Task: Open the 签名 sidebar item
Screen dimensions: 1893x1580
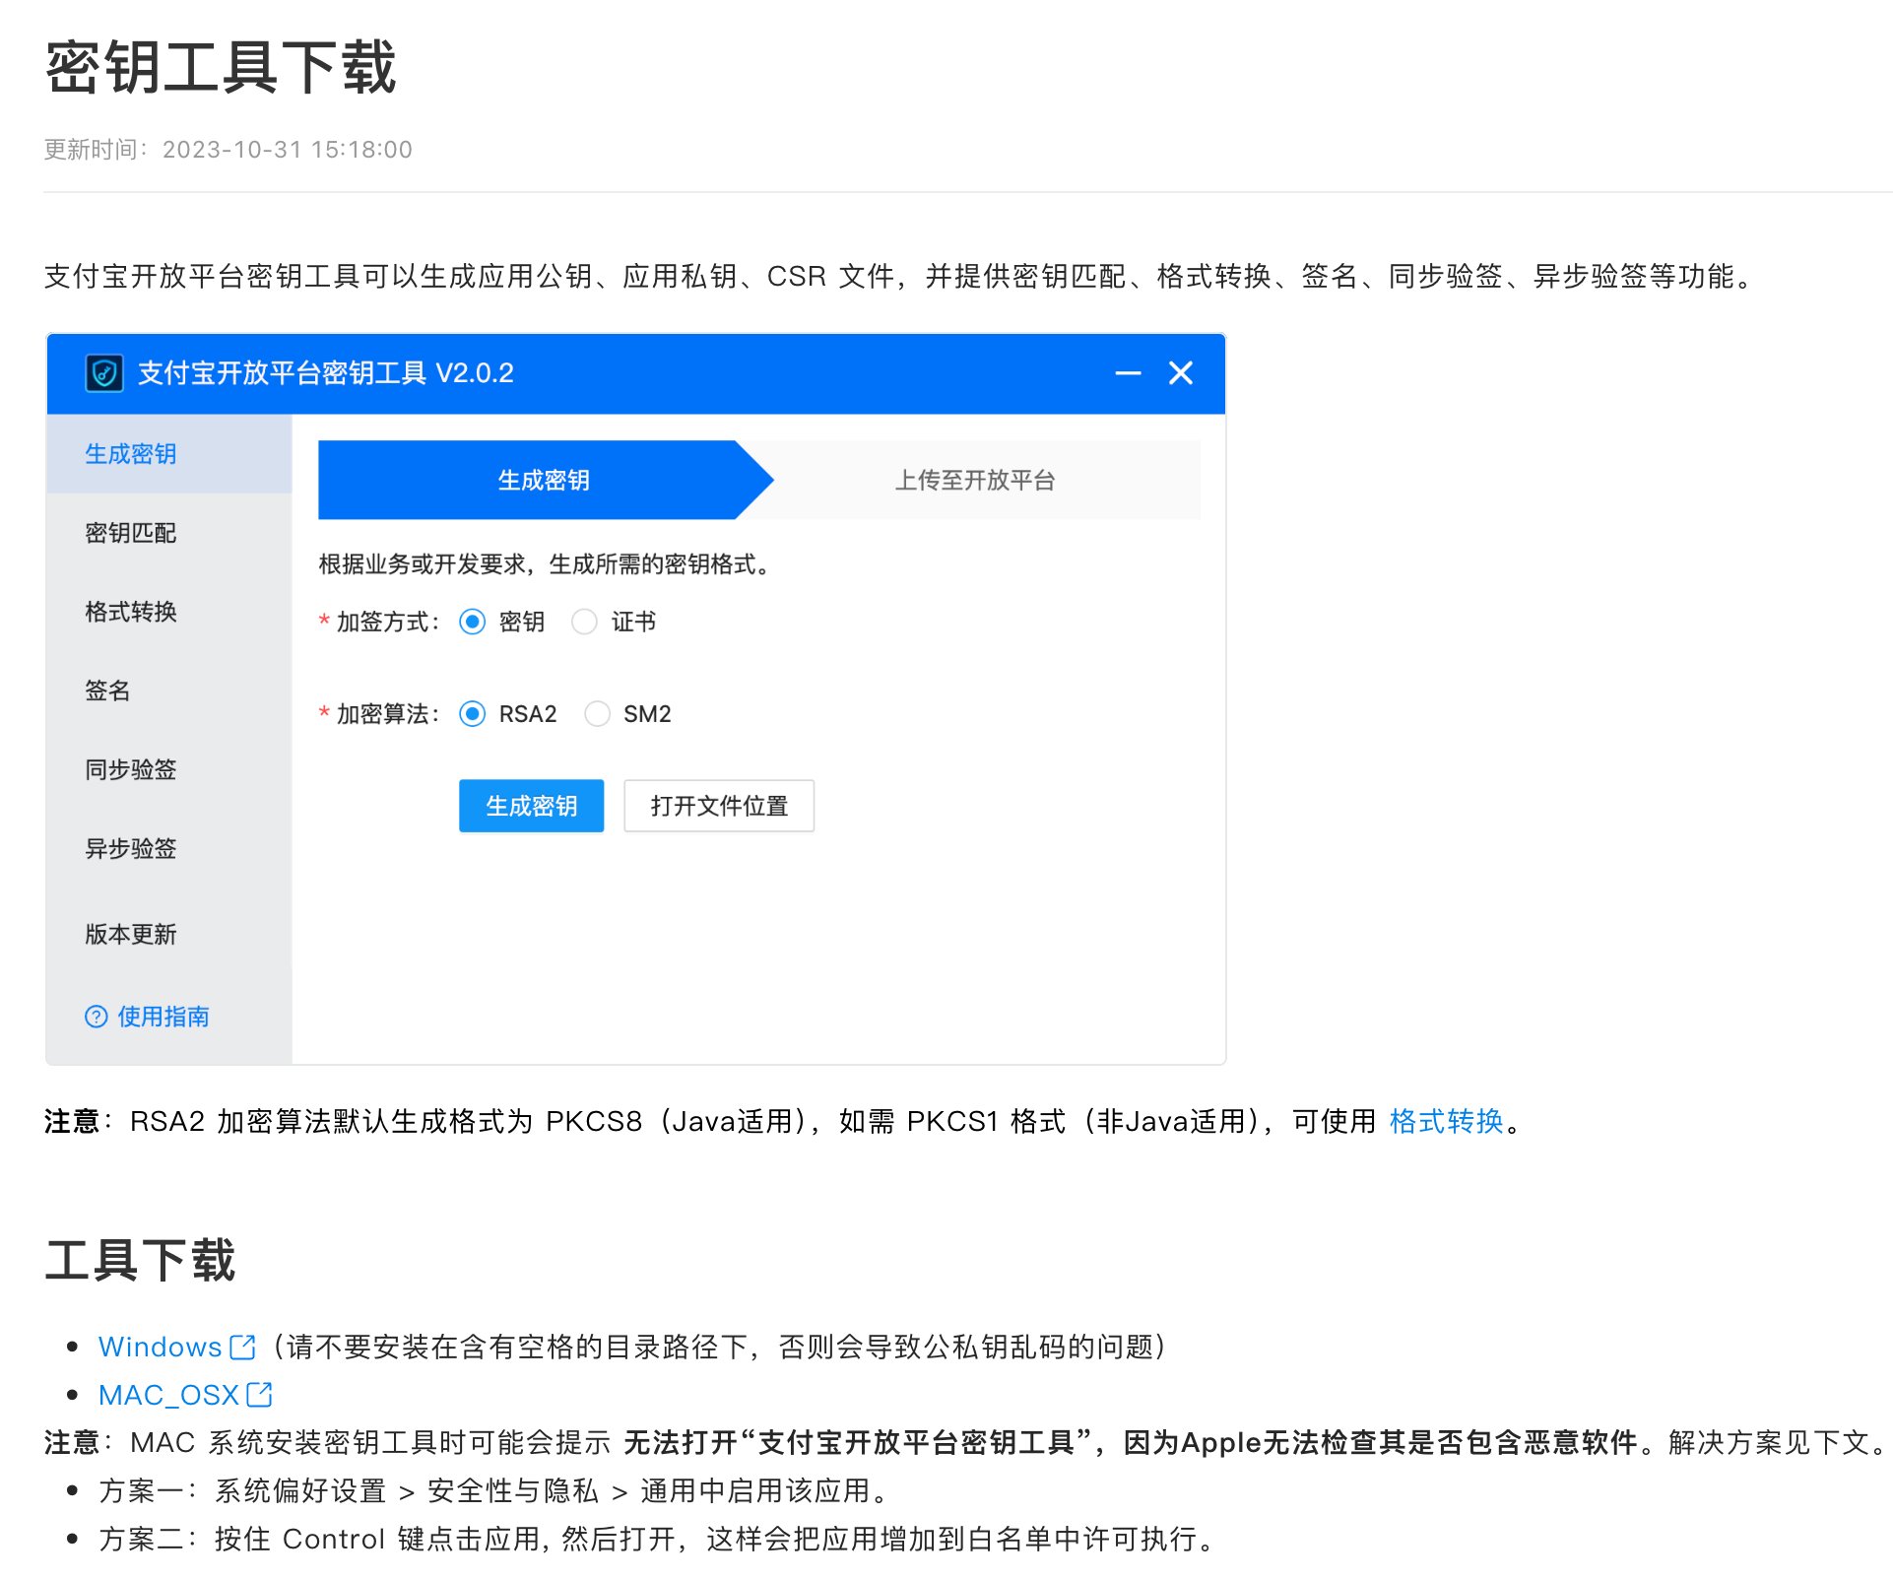Action: tap(107, 691)
